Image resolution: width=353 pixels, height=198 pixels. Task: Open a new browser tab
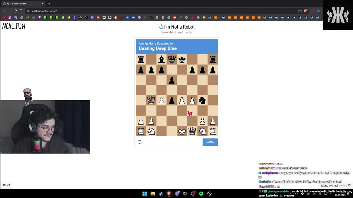(x=49, y=4)
